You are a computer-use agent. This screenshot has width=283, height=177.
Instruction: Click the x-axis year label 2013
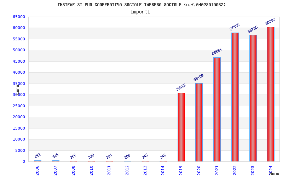[145, 171]
